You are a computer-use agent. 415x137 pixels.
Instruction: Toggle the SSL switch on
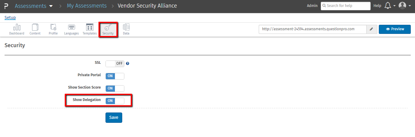point(115,64)
